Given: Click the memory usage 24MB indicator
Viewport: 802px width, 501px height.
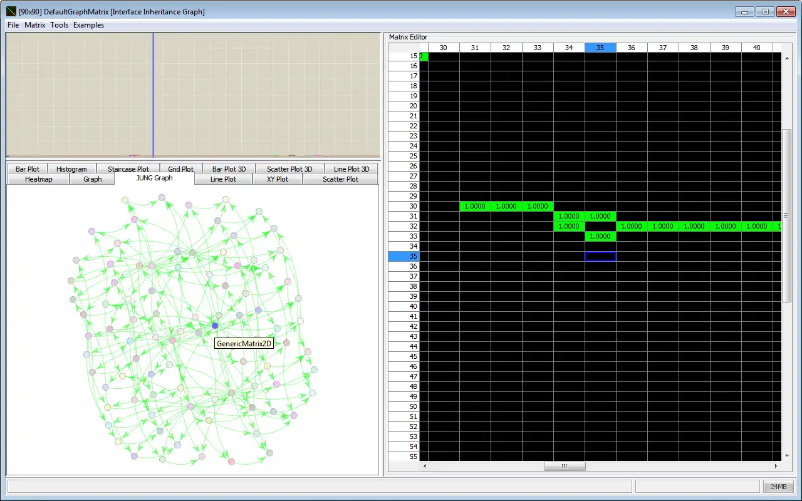Looking at the screenshot, I should (x=778, y=487).
